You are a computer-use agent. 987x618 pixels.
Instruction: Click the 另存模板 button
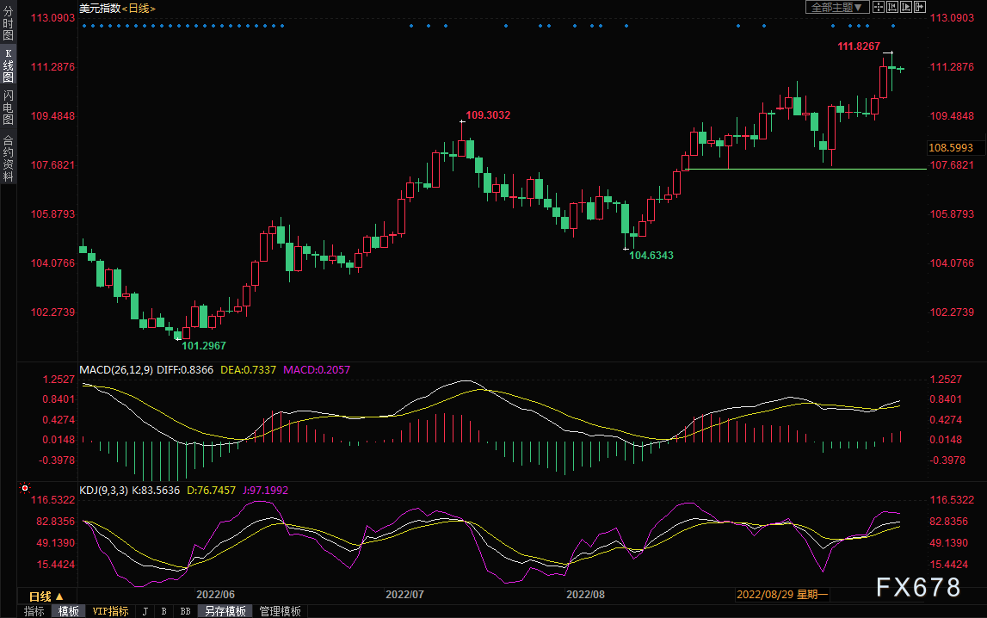click(x=225, y=611)
